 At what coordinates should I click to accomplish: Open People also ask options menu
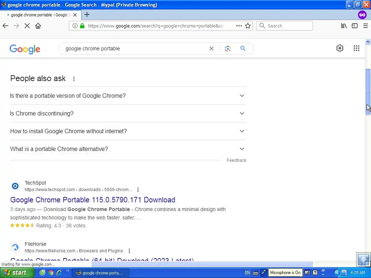tap(74, 79)
